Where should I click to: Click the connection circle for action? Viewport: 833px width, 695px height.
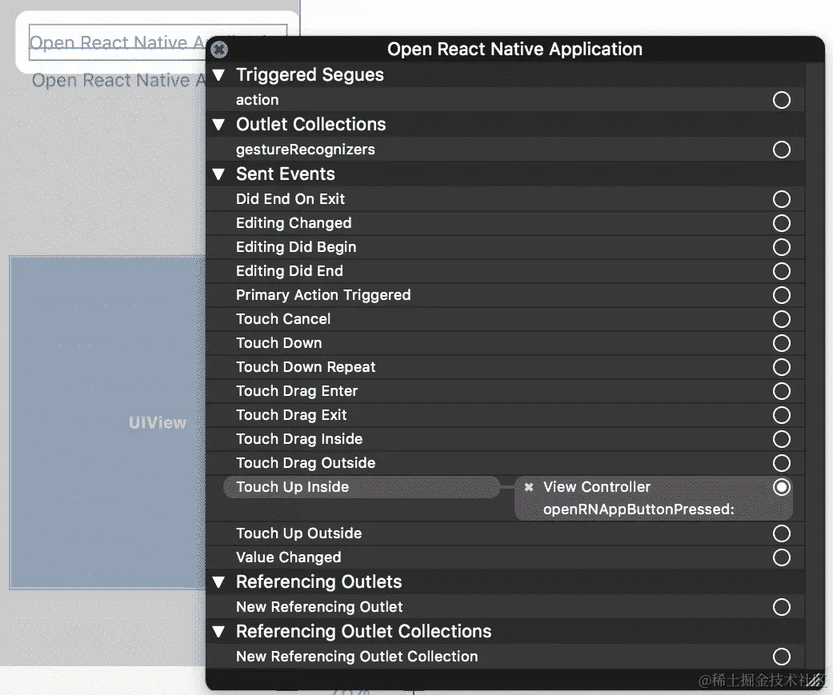coord(782,100)
